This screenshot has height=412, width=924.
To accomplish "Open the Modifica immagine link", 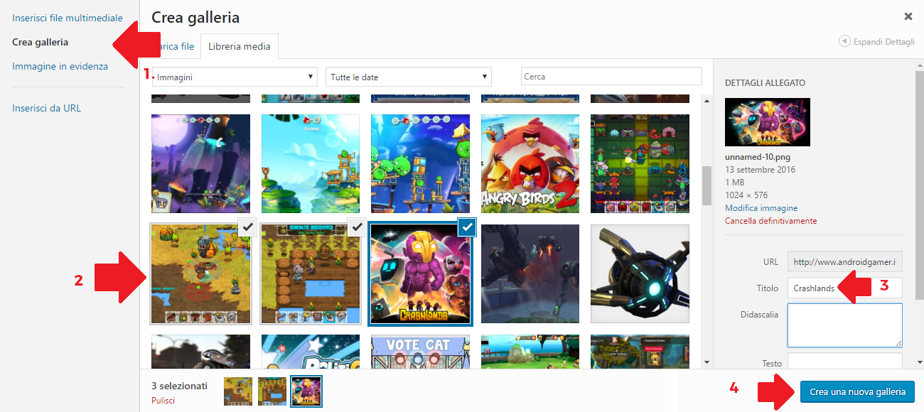I will pyautogui.click(x=761, y=208).
